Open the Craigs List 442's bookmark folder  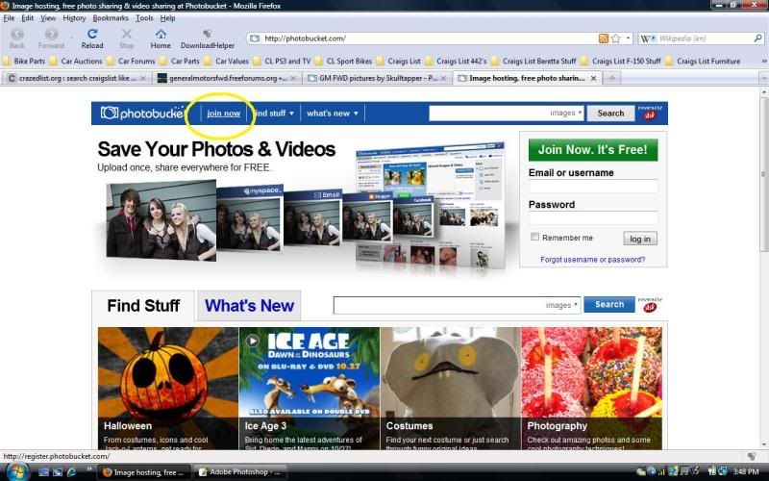point(456,62)
